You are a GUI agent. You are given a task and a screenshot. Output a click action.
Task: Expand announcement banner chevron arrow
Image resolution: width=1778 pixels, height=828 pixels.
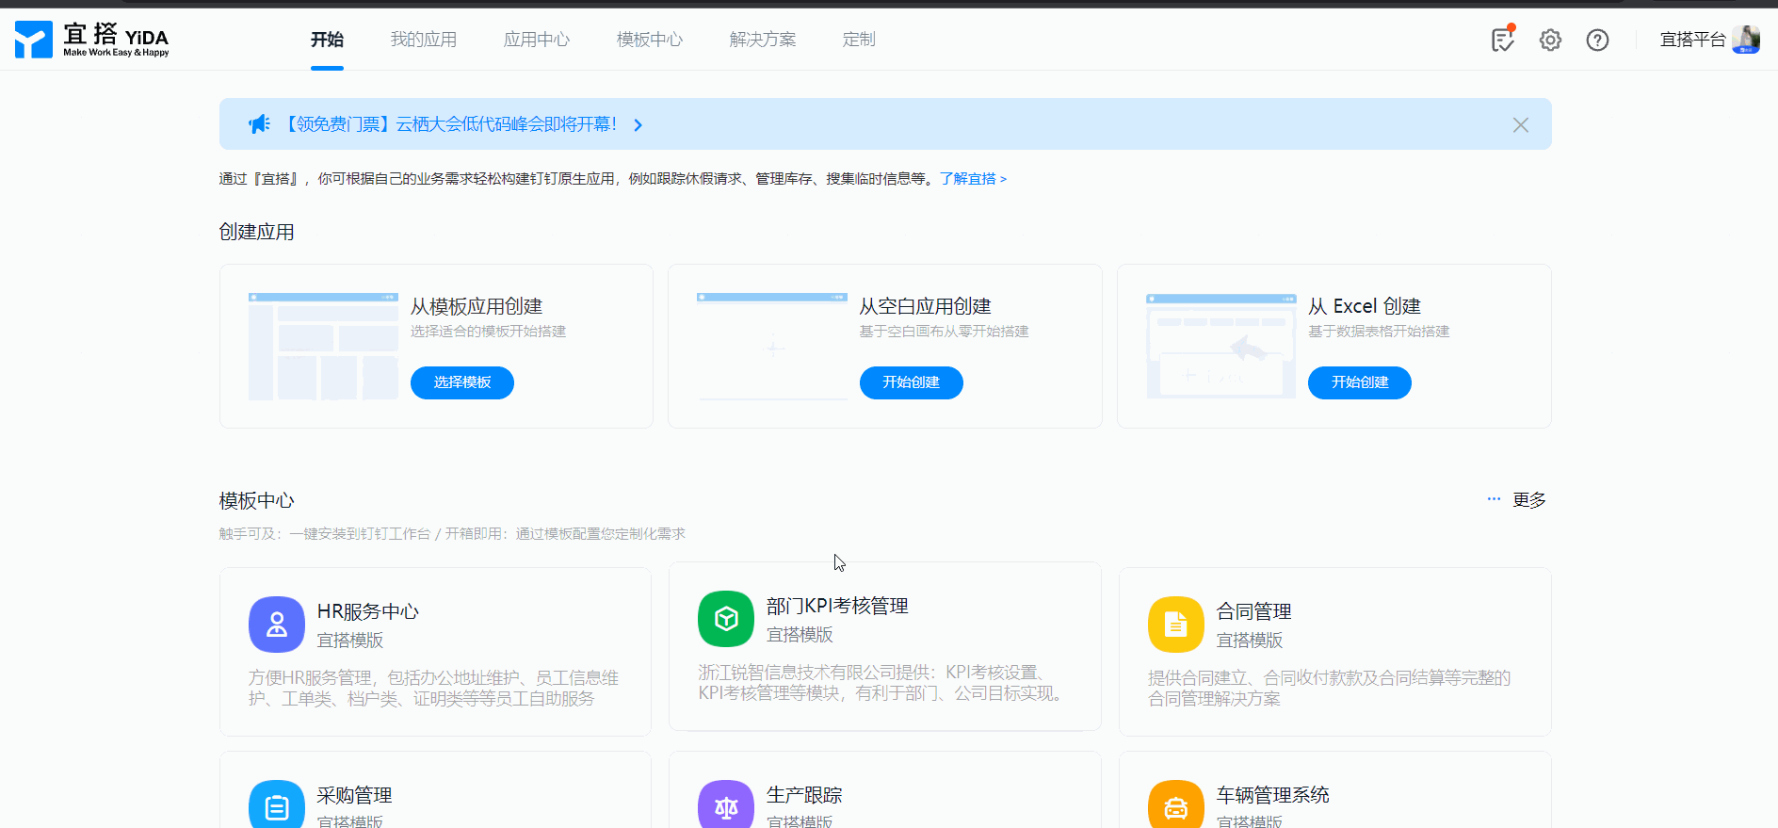click(x=638, y=124)
